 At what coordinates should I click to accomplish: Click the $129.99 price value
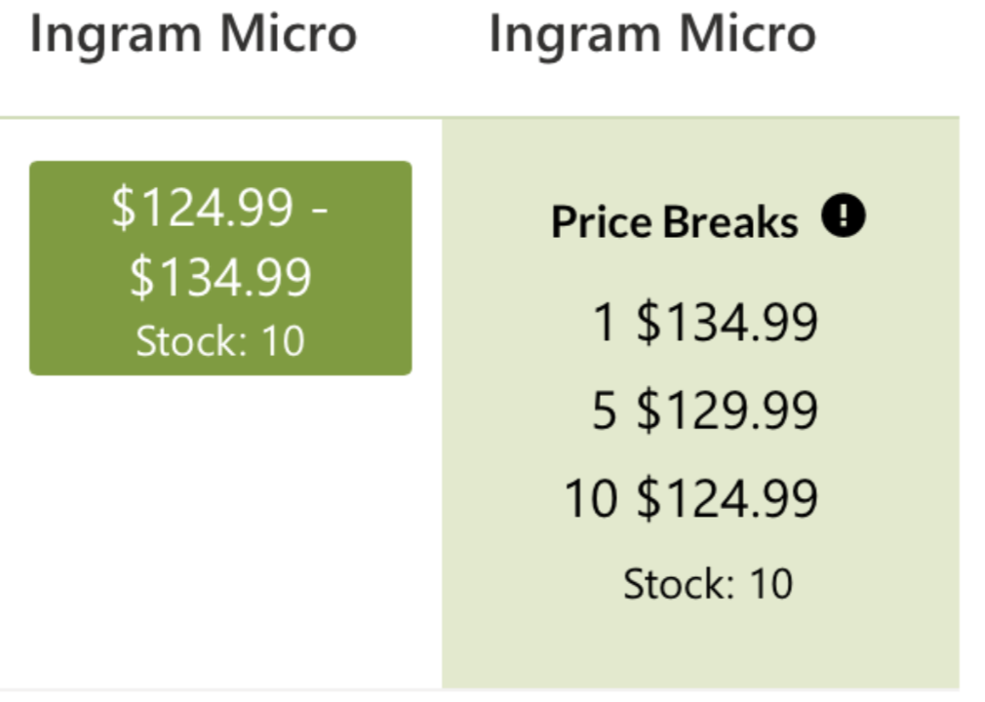pos(728,410)
